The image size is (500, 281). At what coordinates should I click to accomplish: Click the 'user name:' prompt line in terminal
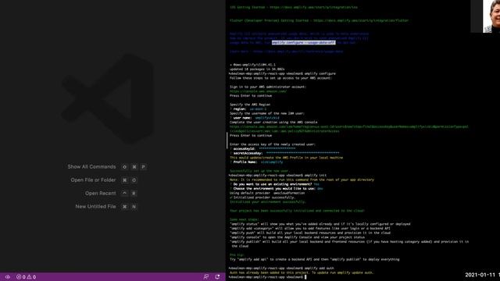point(255,118)
